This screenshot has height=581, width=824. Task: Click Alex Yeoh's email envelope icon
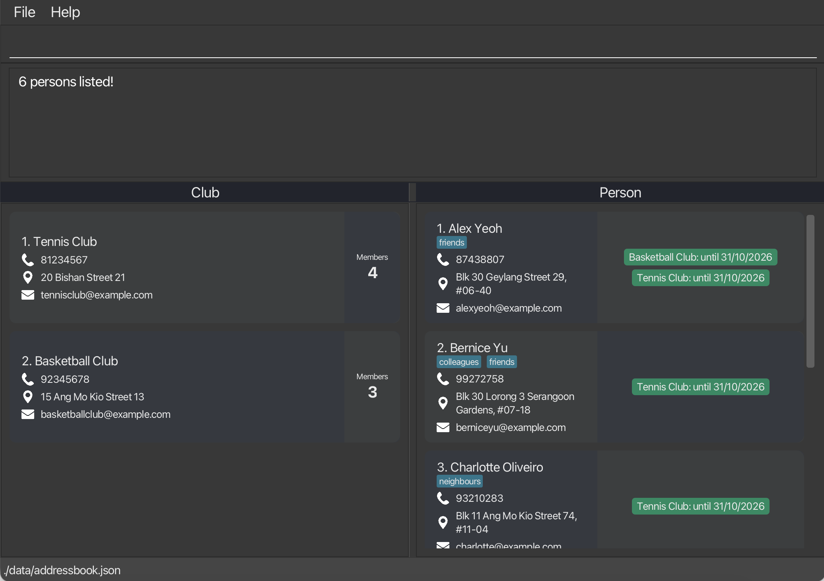(x=443, y=308)
